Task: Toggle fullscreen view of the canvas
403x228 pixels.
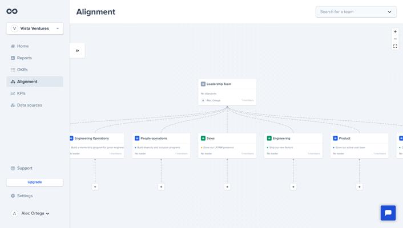Action: tap(395, 46)
